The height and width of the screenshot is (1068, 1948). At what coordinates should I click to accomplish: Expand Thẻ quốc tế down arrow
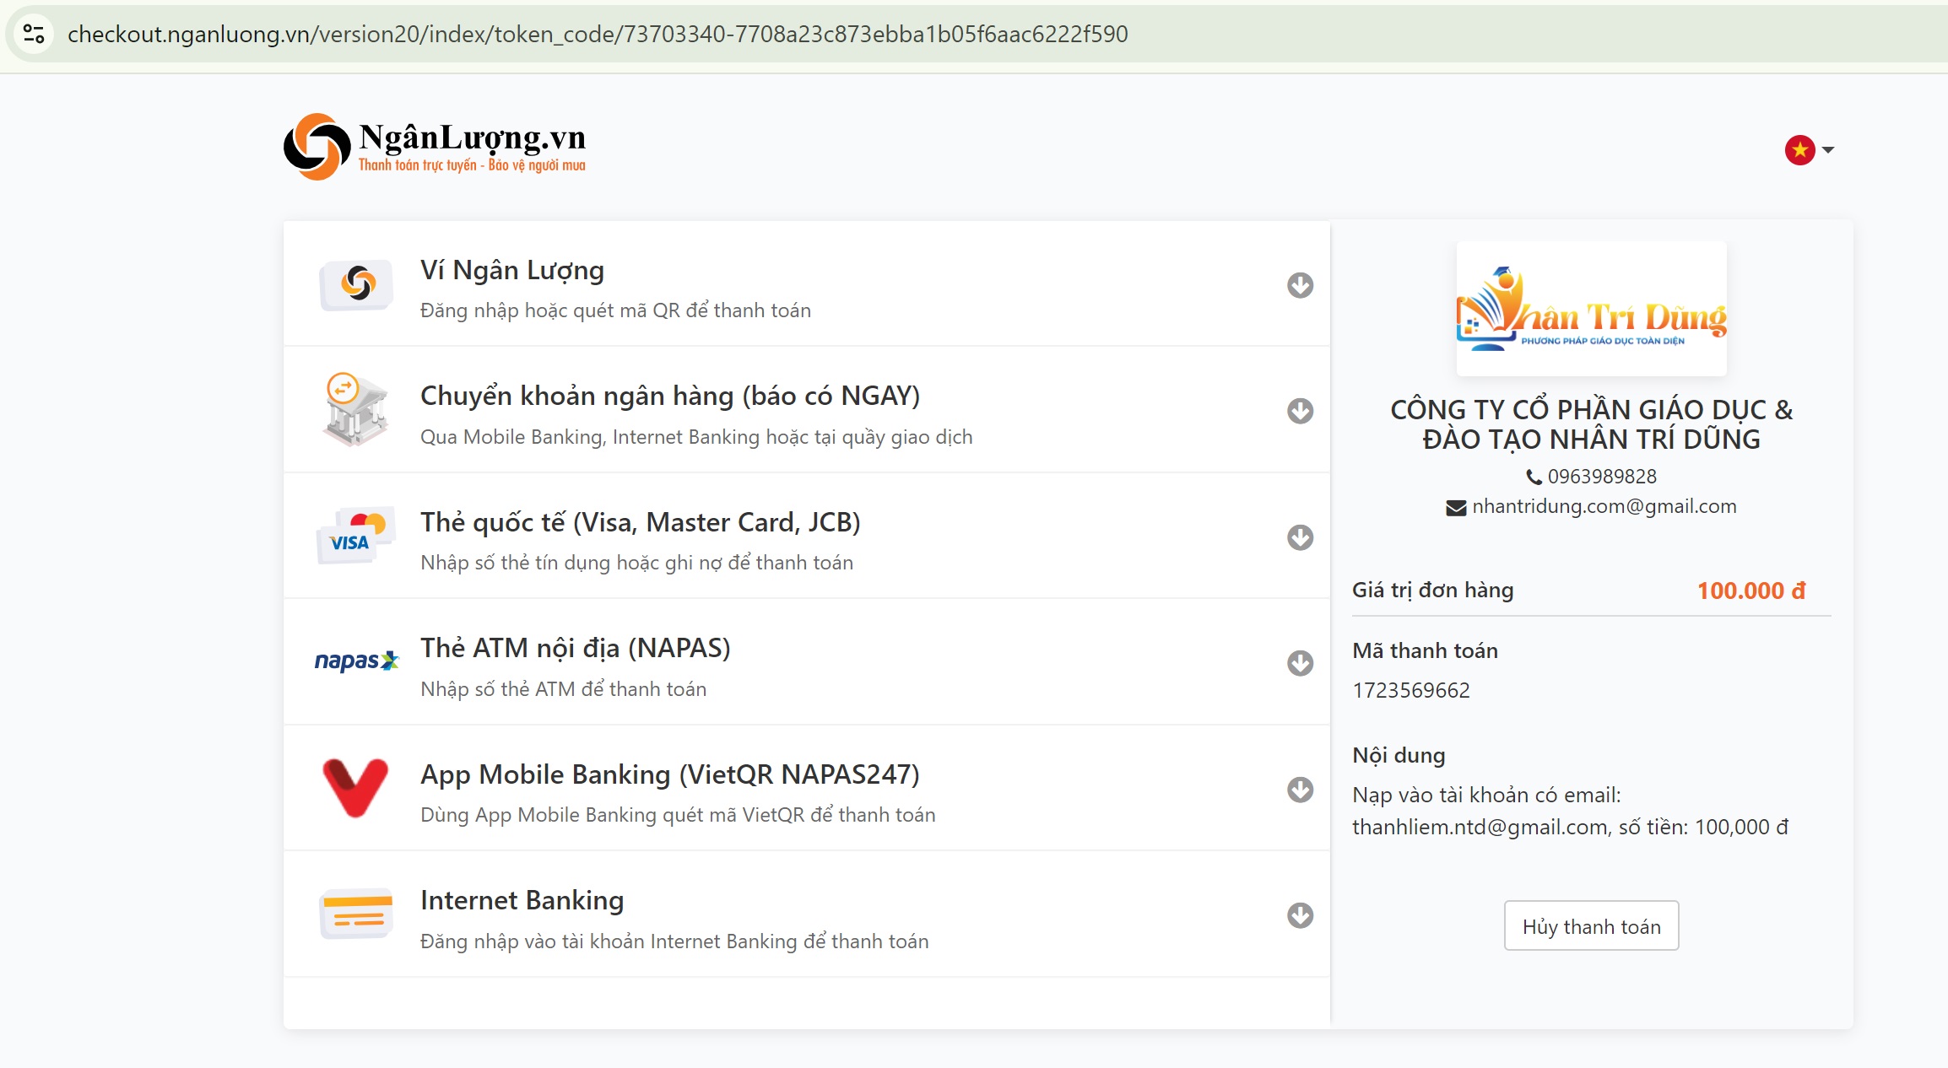1300,537
